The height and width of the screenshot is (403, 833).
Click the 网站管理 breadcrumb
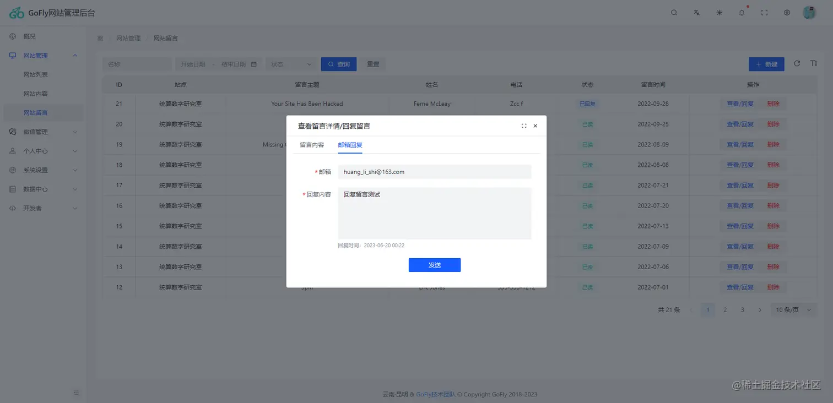point(128,39)
